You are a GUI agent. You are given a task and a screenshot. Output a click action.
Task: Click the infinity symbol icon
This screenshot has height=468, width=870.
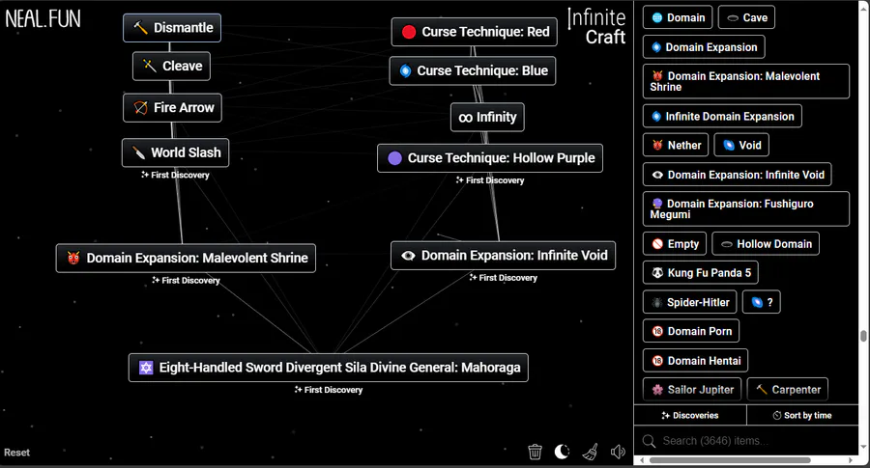pos(466,118)
